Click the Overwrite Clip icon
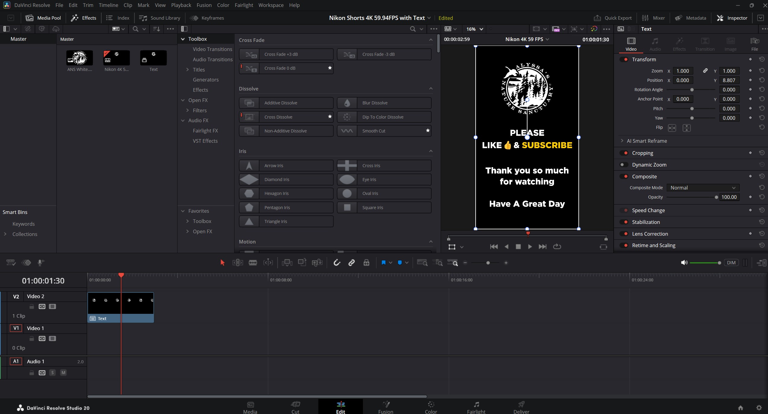This screenshot has height=414, width=768. pos(302,263)
